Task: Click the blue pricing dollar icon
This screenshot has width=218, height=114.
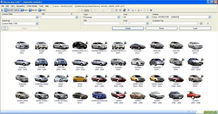Action: 124,10
